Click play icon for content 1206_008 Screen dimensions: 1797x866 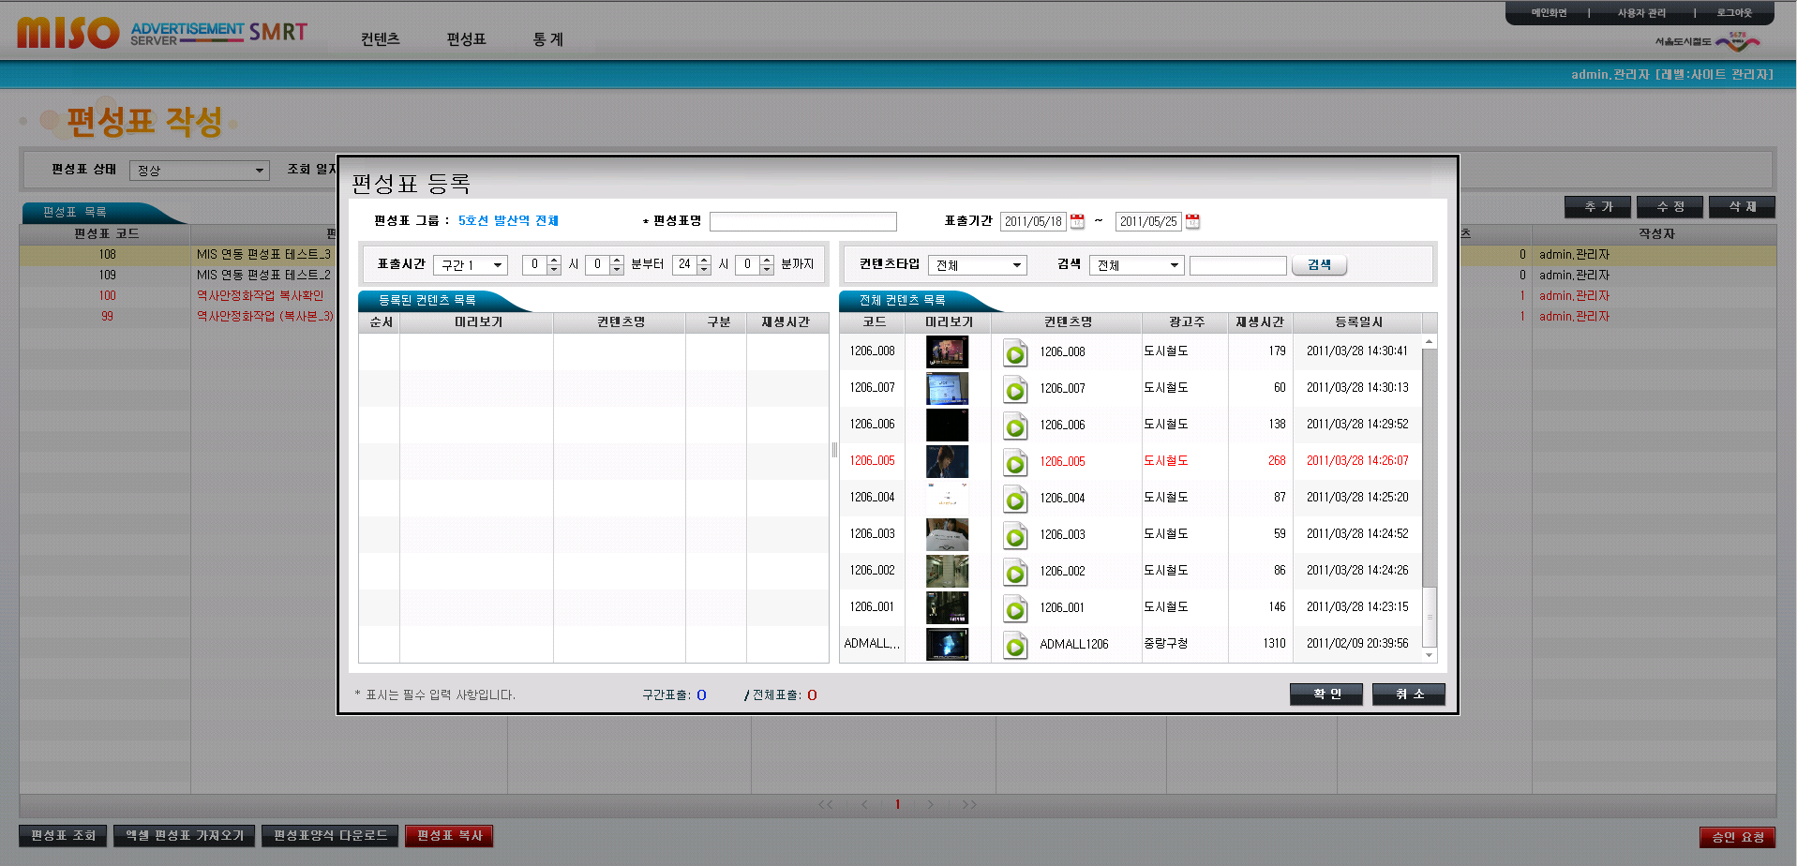point(1015,354)
